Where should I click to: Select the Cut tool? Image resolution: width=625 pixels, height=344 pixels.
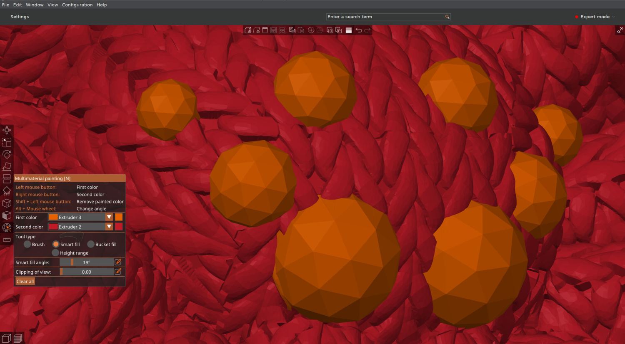(7, 179)
